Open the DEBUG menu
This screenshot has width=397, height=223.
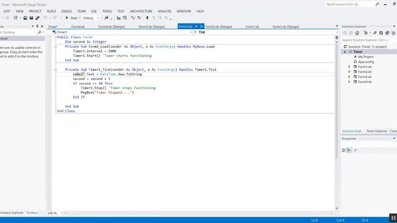coord(66,11)
